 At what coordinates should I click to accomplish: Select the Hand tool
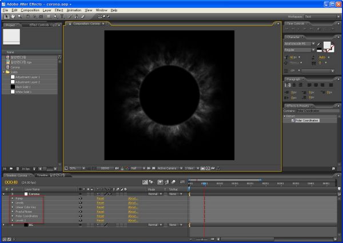click(13, 17)
